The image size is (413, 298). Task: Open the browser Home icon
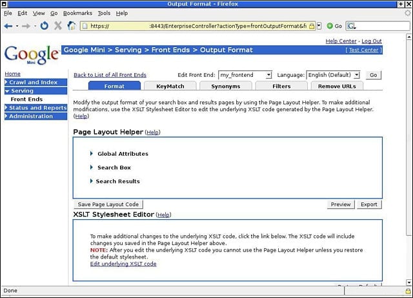(x=72, y=26)
